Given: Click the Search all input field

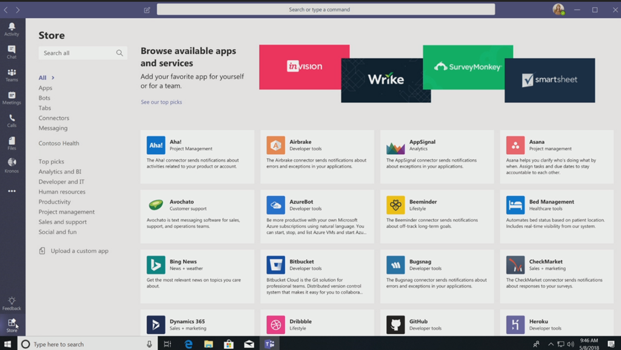Looking at the screenshot, I should coord(76,53).
